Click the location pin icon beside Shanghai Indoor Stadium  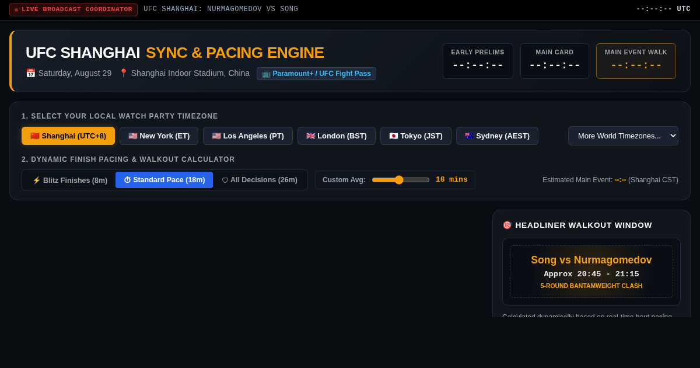tap(124, 73)
